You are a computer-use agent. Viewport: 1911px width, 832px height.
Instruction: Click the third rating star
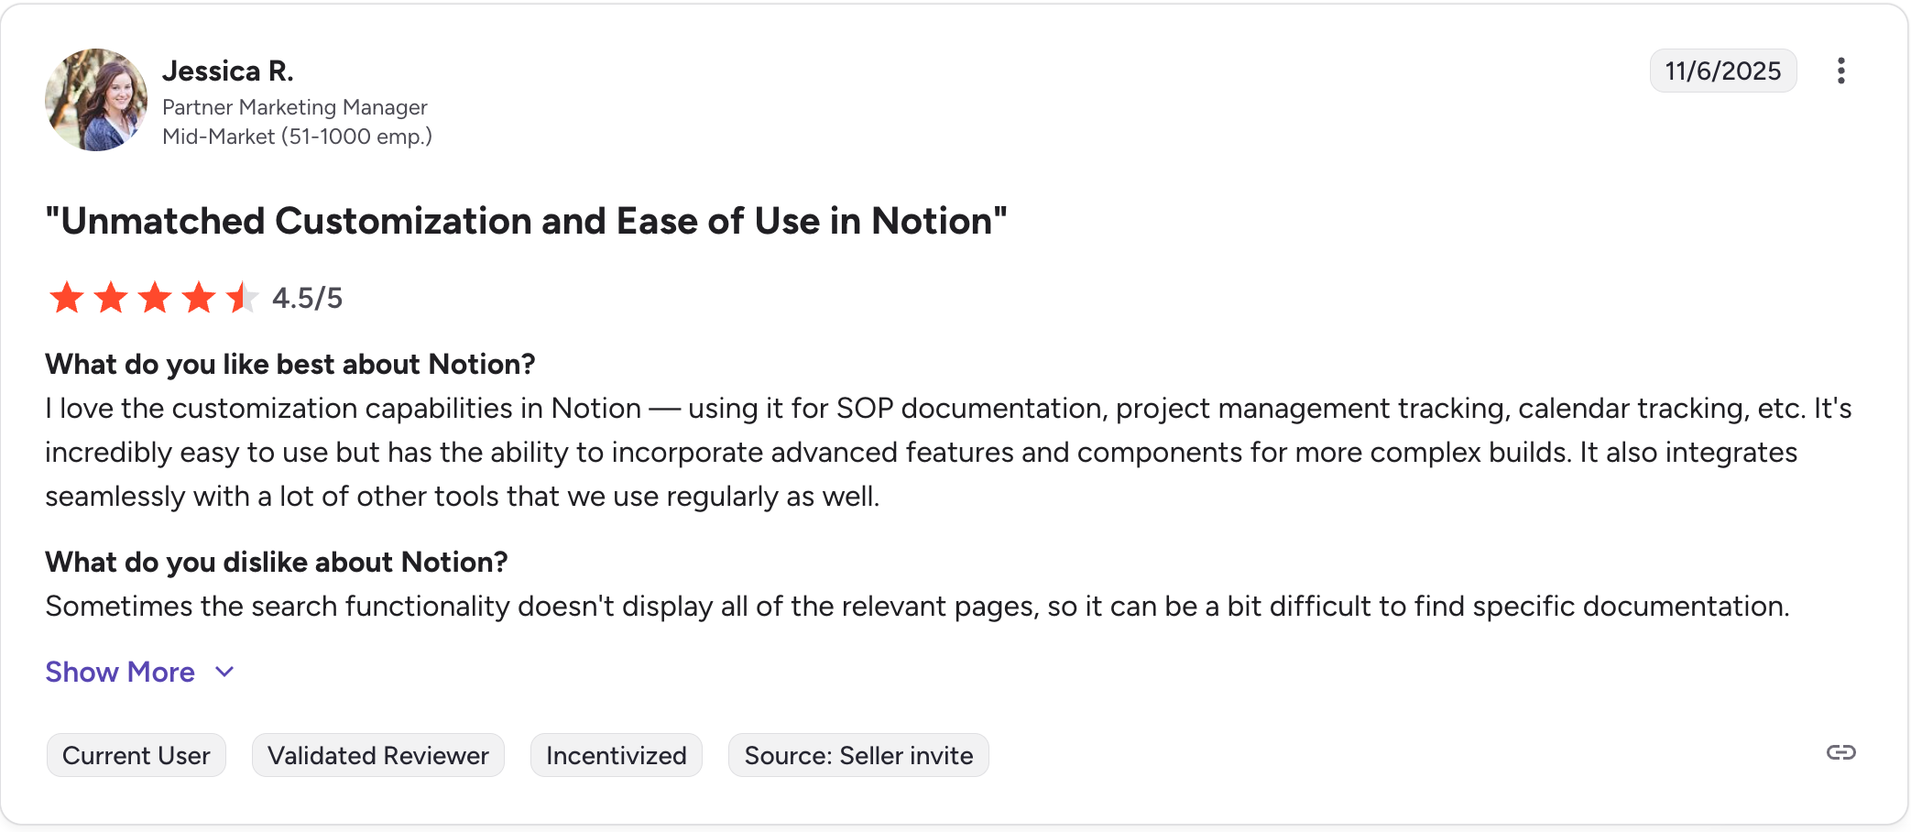pyautogui.click(x=155, y=298)
